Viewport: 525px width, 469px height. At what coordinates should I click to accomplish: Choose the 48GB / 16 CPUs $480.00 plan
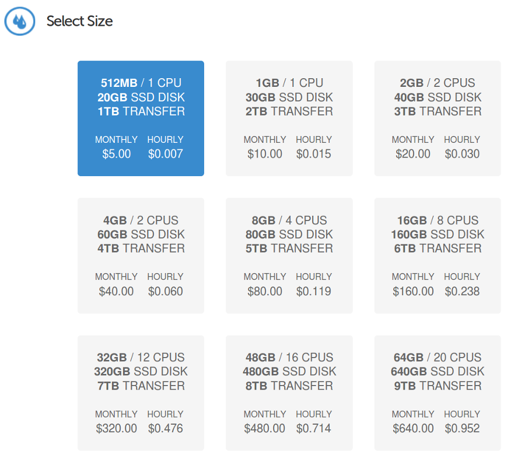289,393
